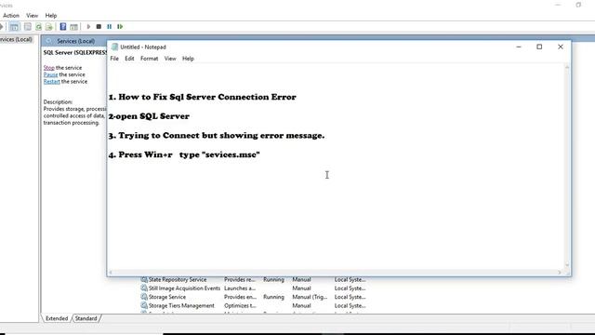Click Pause Service toolbar icon

(x=110, y=27)
